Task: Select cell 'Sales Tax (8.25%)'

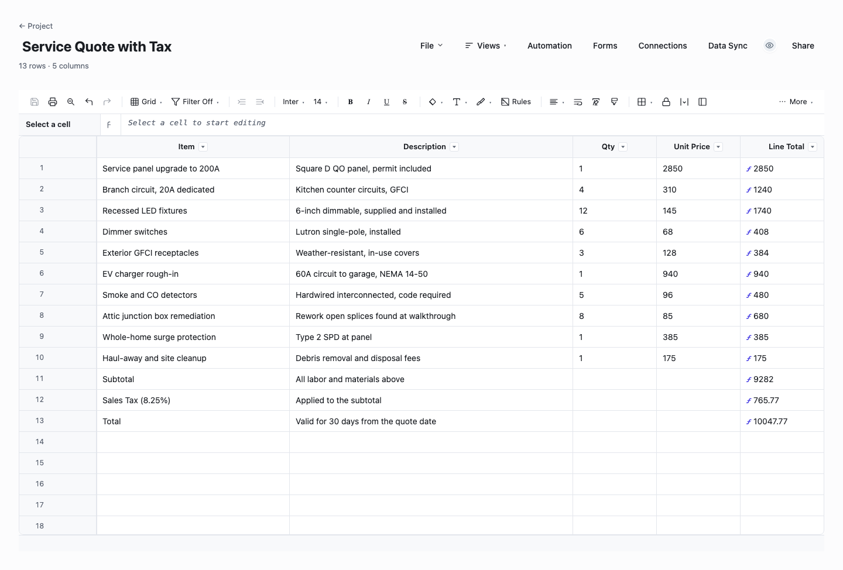Action: (x=193, y=400)
